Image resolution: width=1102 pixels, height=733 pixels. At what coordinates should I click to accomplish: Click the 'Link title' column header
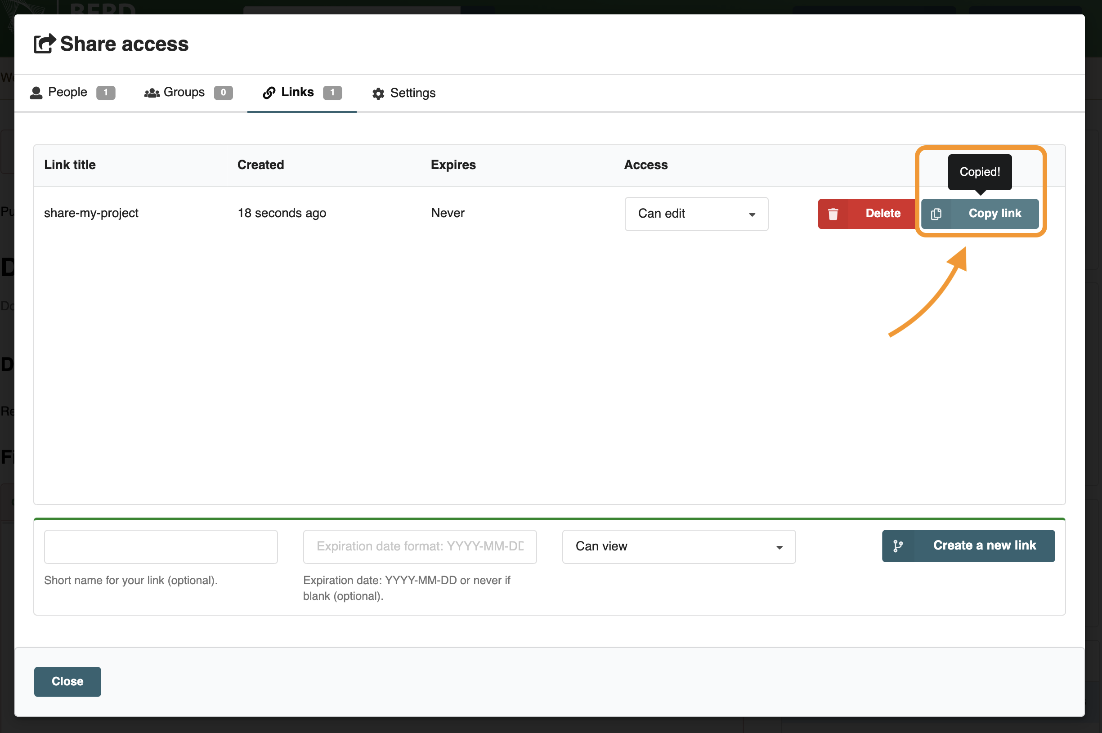coord(70,165)
